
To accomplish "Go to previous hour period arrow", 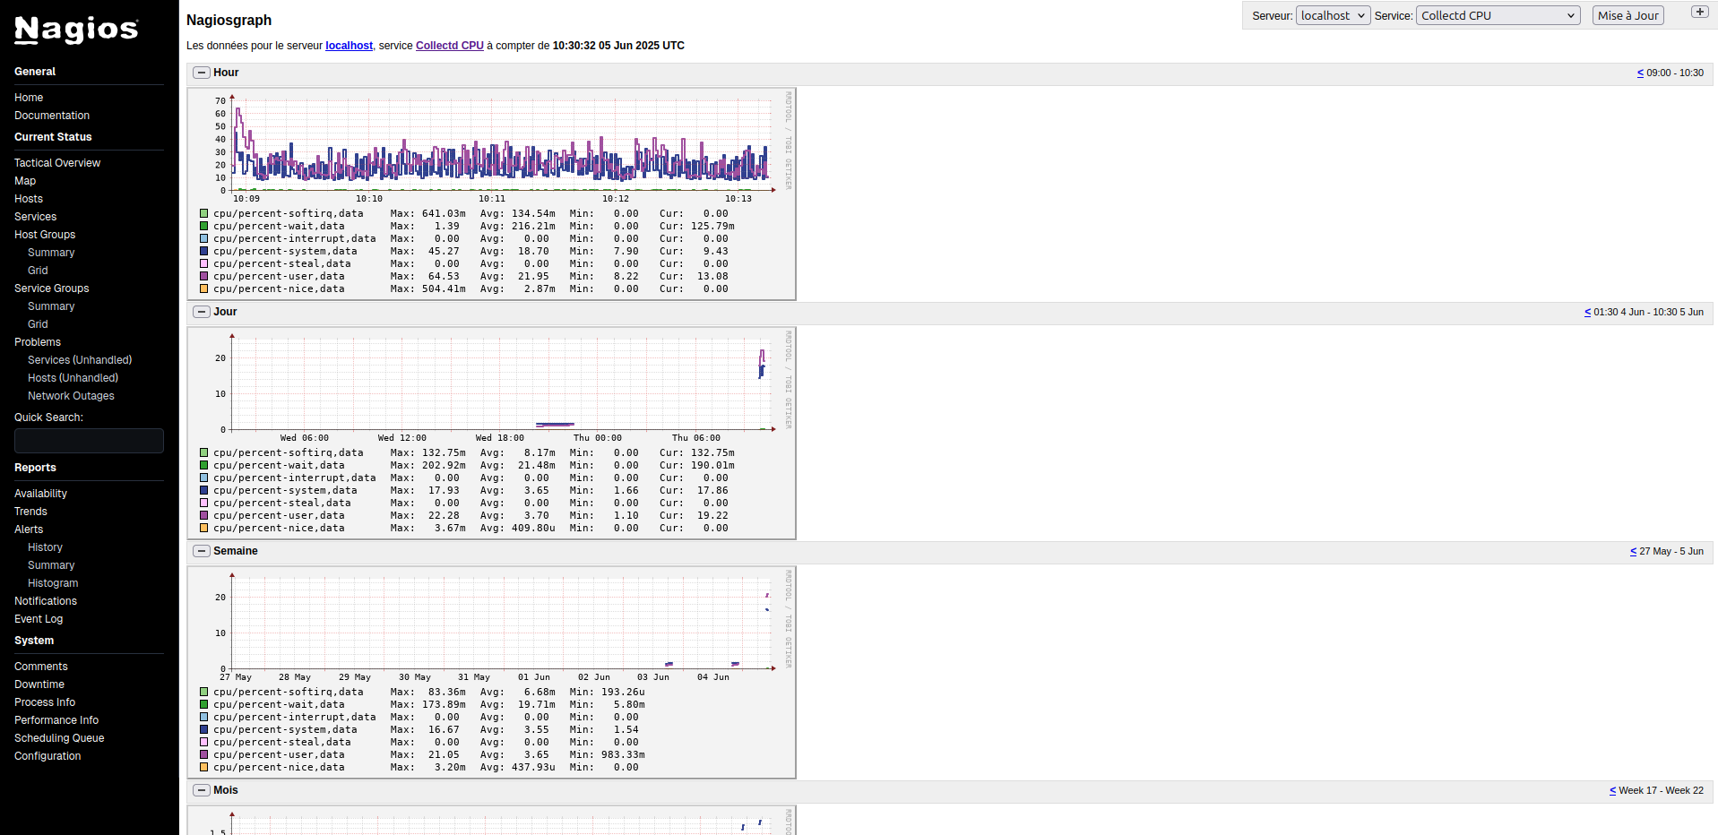I will tap(1640, 73).
